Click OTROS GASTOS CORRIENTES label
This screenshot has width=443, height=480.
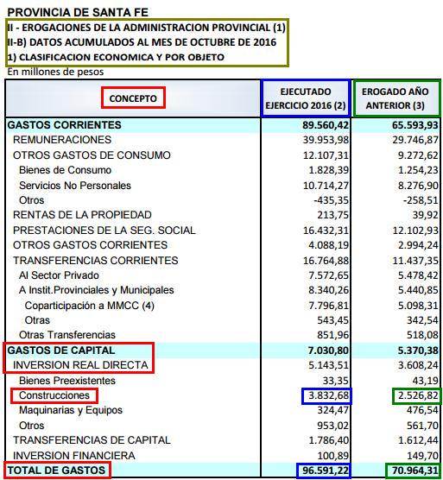pyautogui.click(x=91, y=245)
